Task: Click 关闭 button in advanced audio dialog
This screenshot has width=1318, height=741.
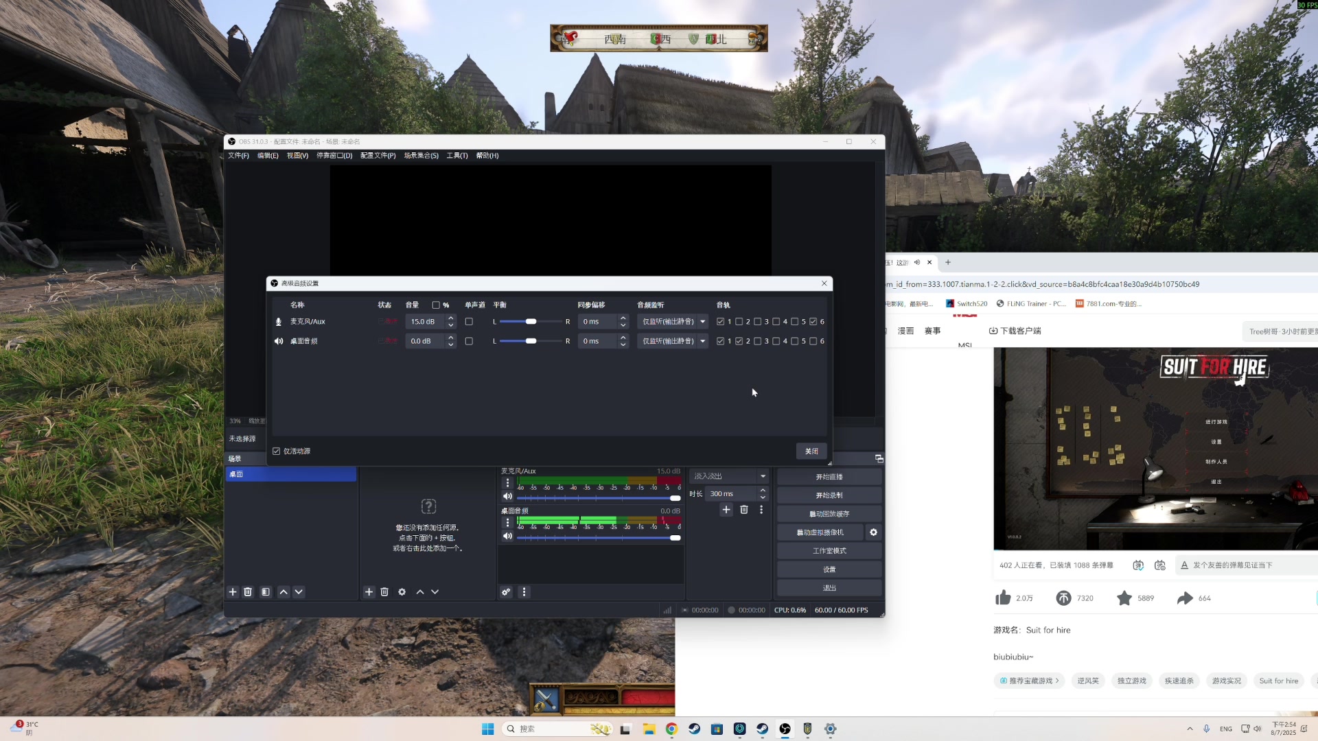Action: 811,451
